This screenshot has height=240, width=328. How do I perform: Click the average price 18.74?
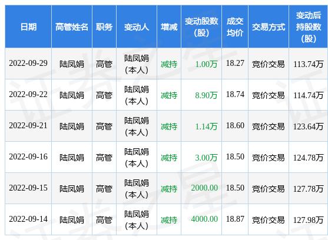[x=235, y=94]
